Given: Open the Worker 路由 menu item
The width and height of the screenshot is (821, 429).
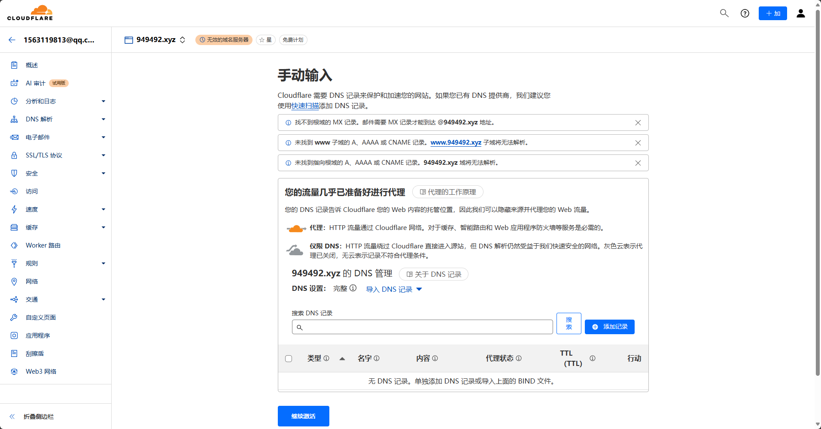Looking at the screenshot, I should (x=43, y=245).
